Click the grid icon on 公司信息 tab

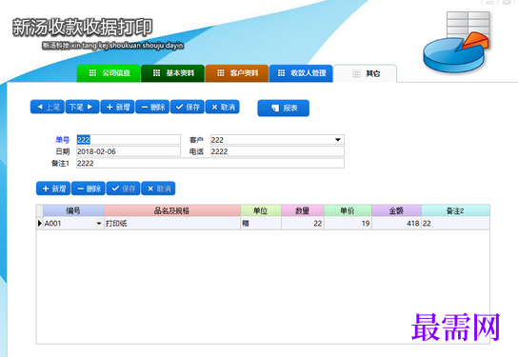coord(92,73)
